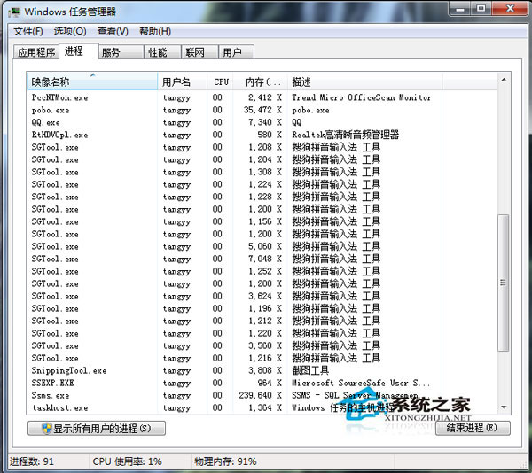Viewport: 532px width, 473px height.
Task: Select SGTool.exe row with 1,252 K
Action: pyautogui.click(x=262, y=271)
